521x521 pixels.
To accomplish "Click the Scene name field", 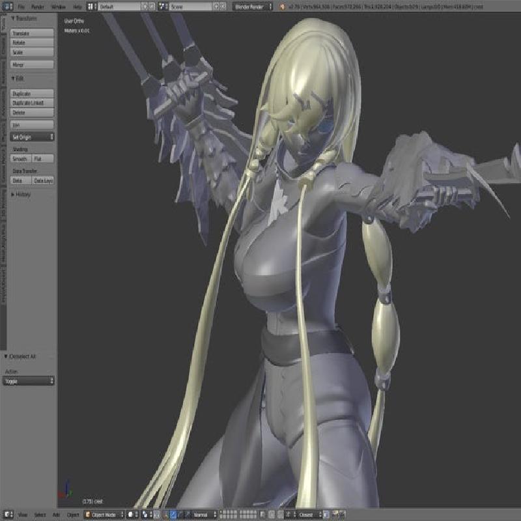I will point(190,7).
